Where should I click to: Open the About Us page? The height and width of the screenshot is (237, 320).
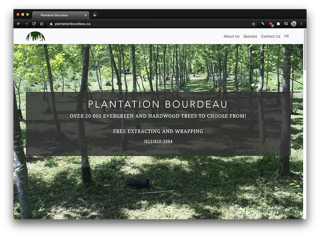click(231, 36)
